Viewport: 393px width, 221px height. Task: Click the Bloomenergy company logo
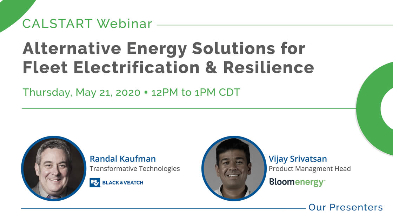click(297, 182)
